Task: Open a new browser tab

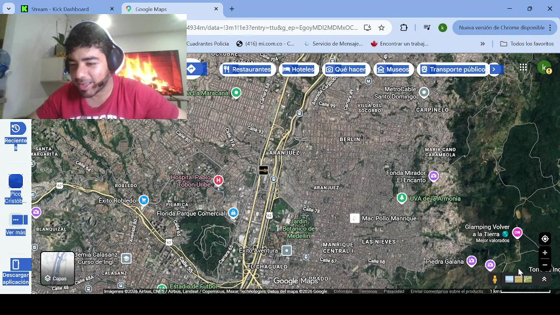Action: [232, 9]
